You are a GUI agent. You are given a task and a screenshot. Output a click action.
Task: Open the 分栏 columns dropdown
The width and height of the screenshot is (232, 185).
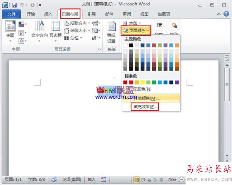73,38
